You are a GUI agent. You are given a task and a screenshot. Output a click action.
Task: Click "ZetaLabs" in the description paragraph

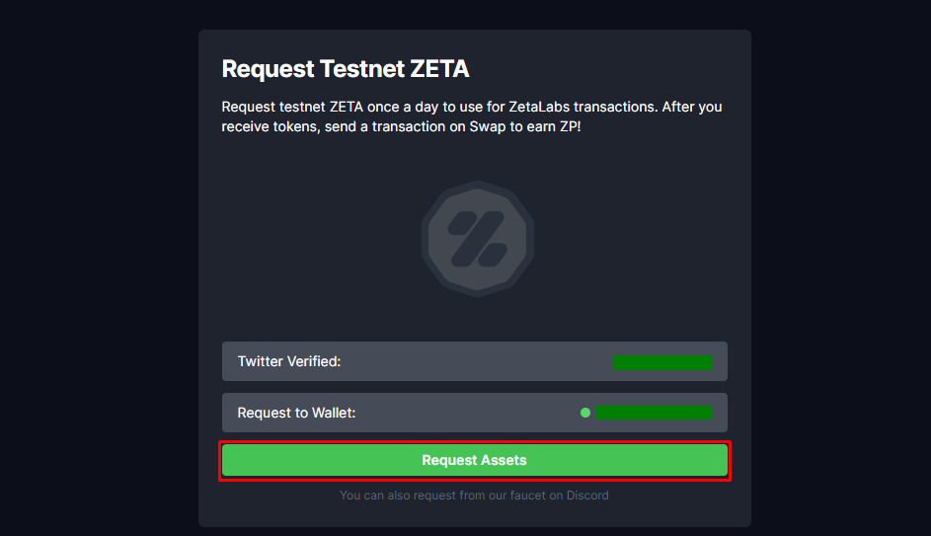[x=539, y=107]
